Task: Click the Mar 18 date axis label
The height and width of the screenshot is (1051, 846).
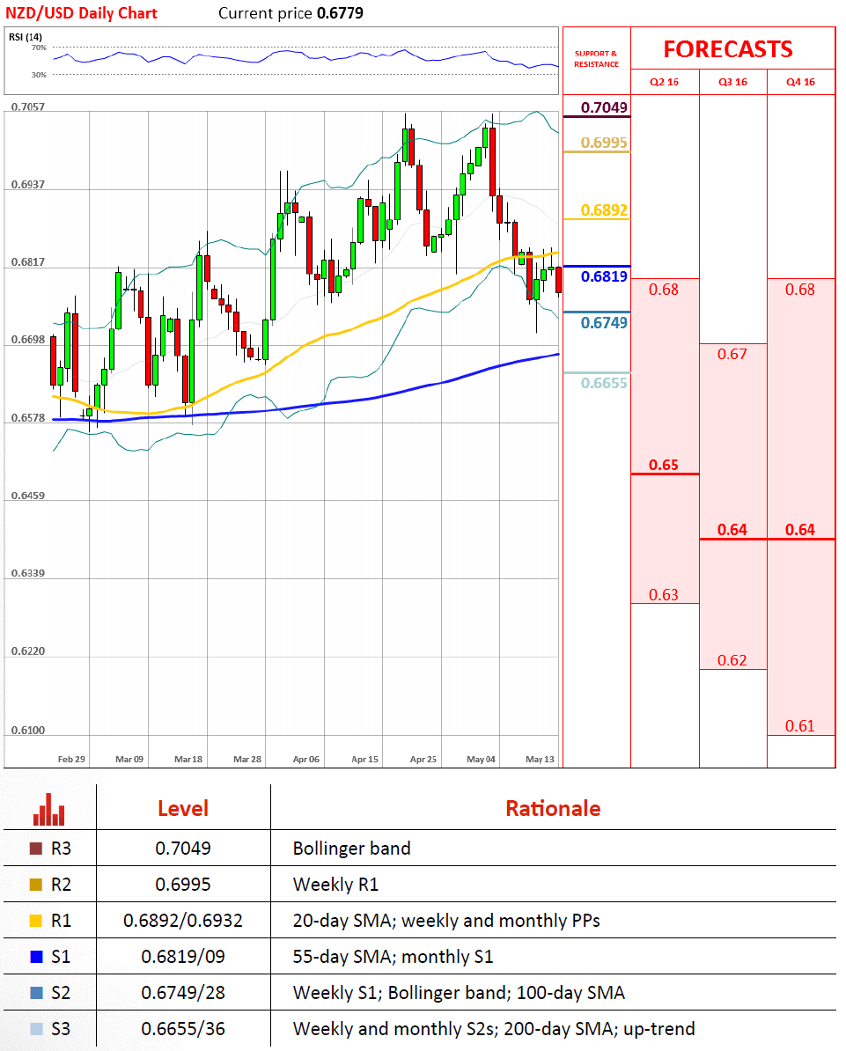Action: (188, 760)
